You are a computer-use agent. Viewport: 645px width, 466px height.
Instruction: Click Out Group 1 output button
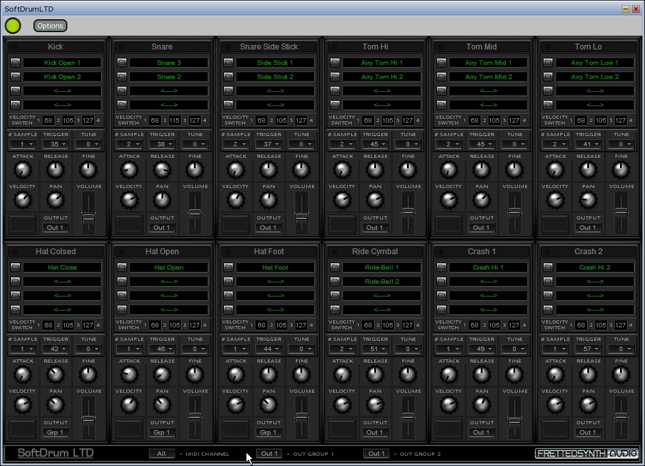269,453
